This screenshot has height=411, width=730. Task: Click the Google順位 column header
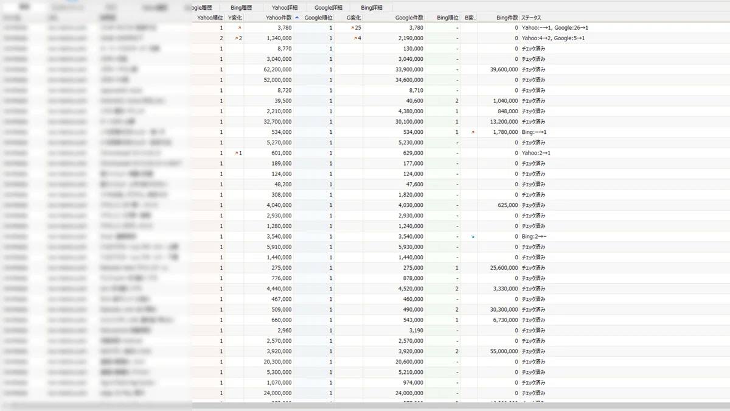click(318, 18)
